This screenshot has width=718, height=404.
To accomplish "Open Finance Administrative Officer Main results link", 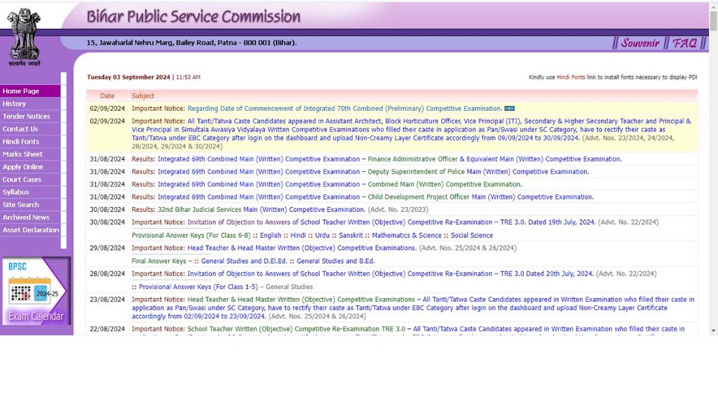I will (x=390, y=159).
